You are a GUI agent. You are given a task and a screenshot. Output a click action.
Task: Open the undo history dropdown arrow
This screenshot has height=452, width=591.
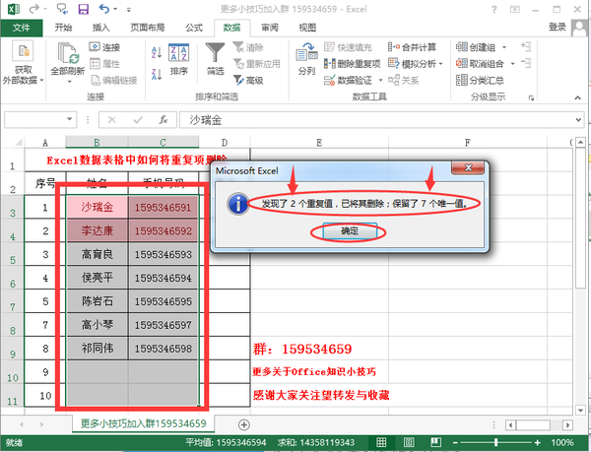click(115, 9)
